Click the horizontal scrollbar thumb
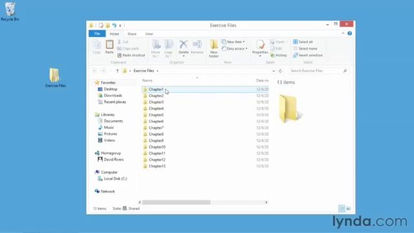The image size is (414, 233). point(176,203)
